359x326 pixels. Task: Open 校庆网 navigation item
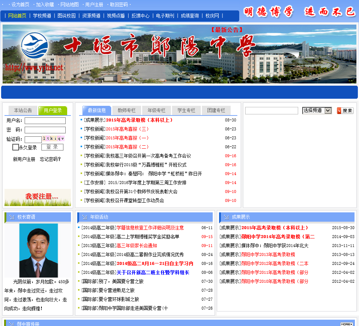(212, 16)
